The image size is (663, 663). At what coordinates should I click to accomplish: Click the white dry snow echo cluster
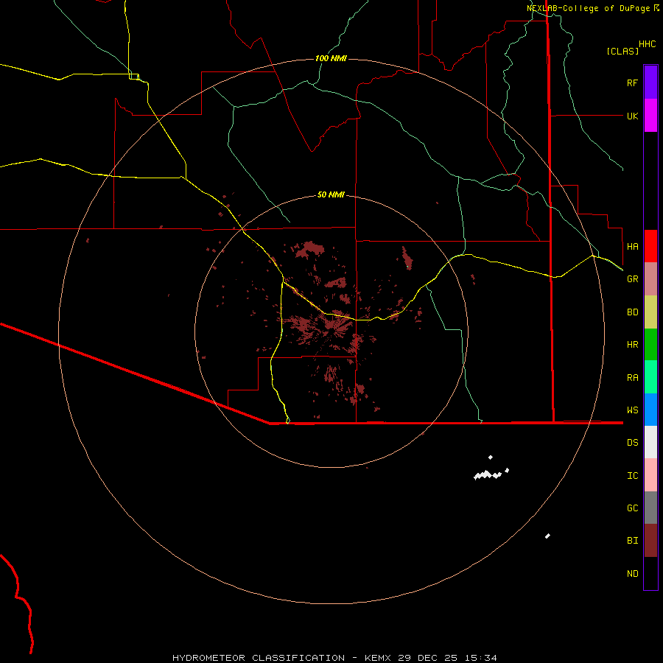point(488,475)
